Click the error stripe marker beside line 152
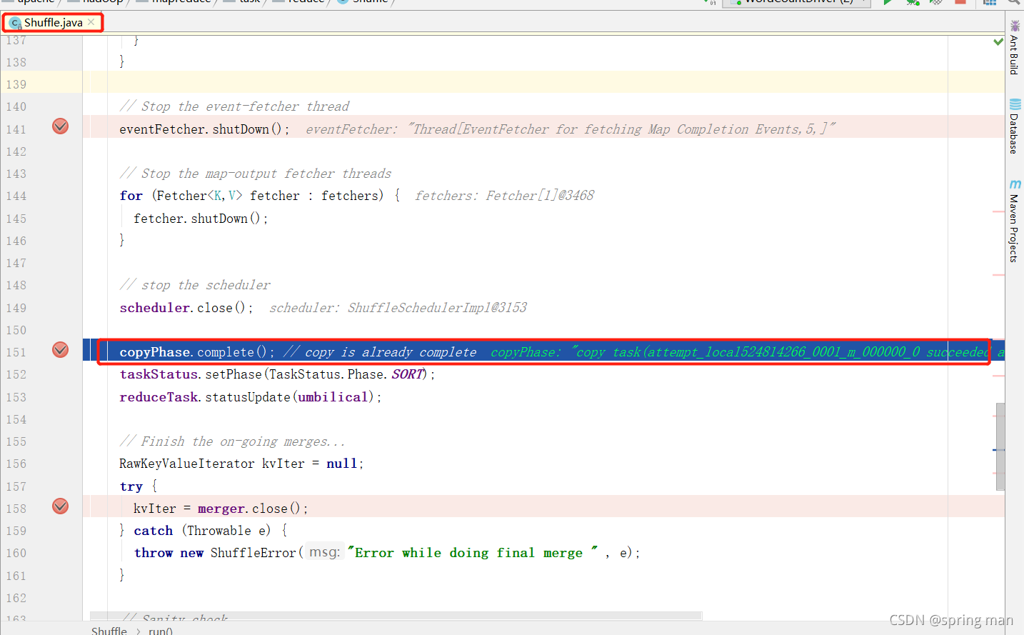 [x=998, y=376]
